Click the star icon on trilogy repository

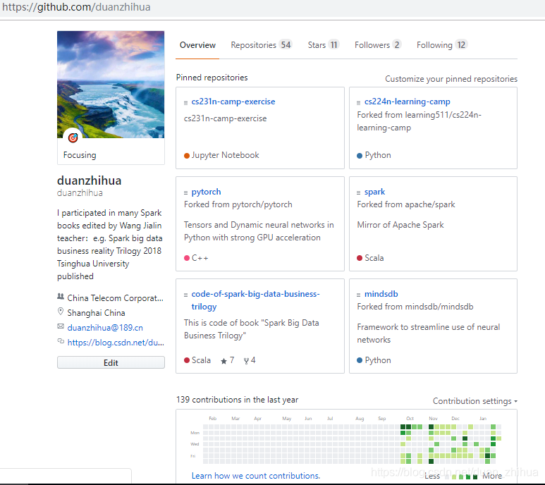[223, 361]
